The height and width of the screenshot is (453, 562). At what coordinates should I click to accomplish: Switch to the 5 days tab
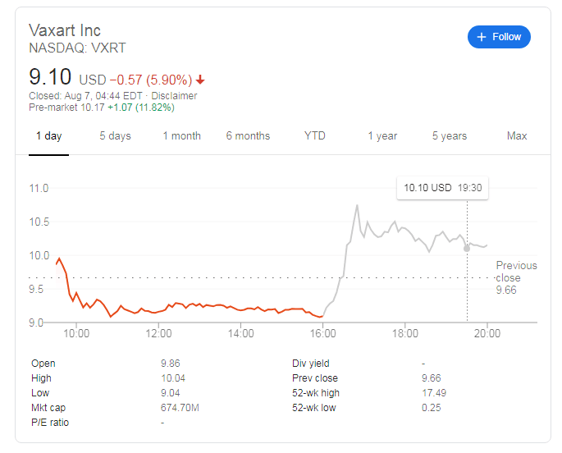coord(115,136)
